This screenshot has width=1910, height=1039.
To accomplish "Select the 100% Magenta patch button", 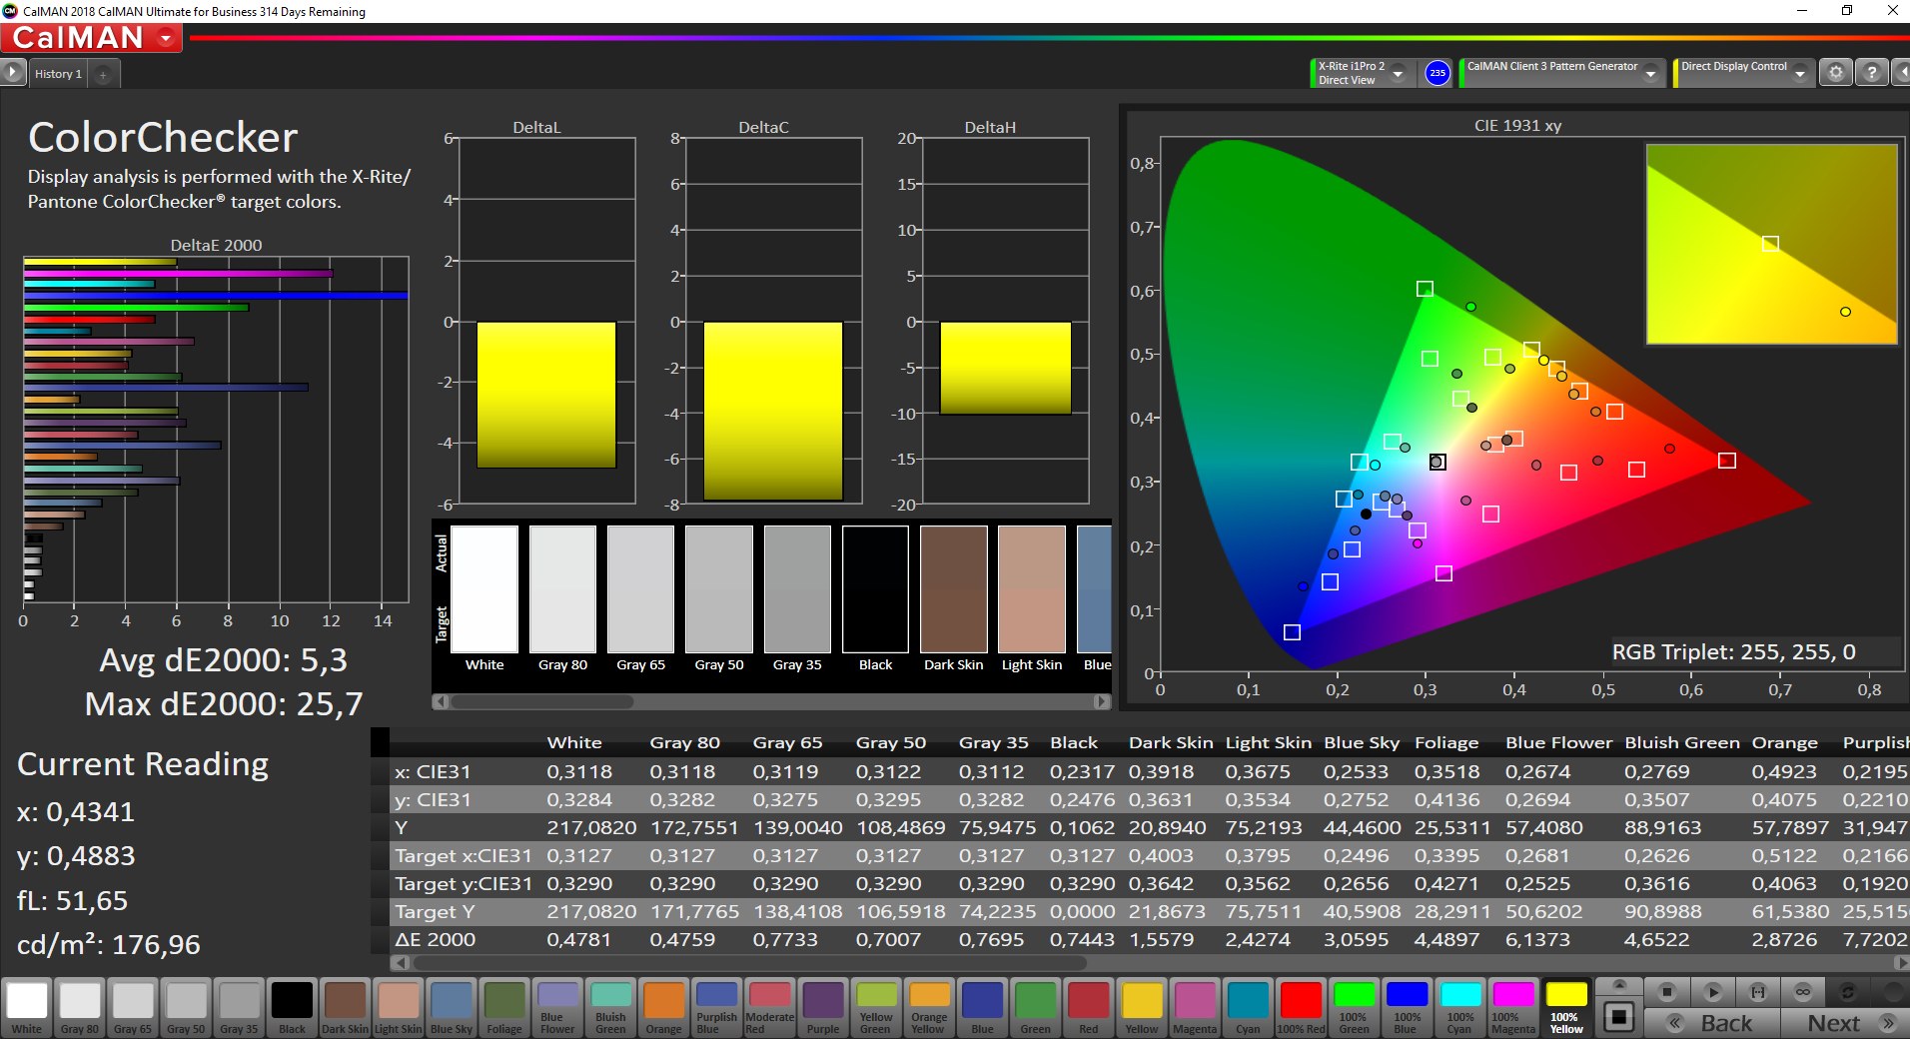I will [1513, 1007].
